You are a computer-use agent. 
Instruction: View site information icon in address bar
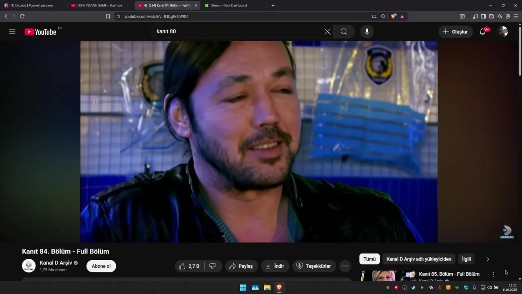coord(118,16)
